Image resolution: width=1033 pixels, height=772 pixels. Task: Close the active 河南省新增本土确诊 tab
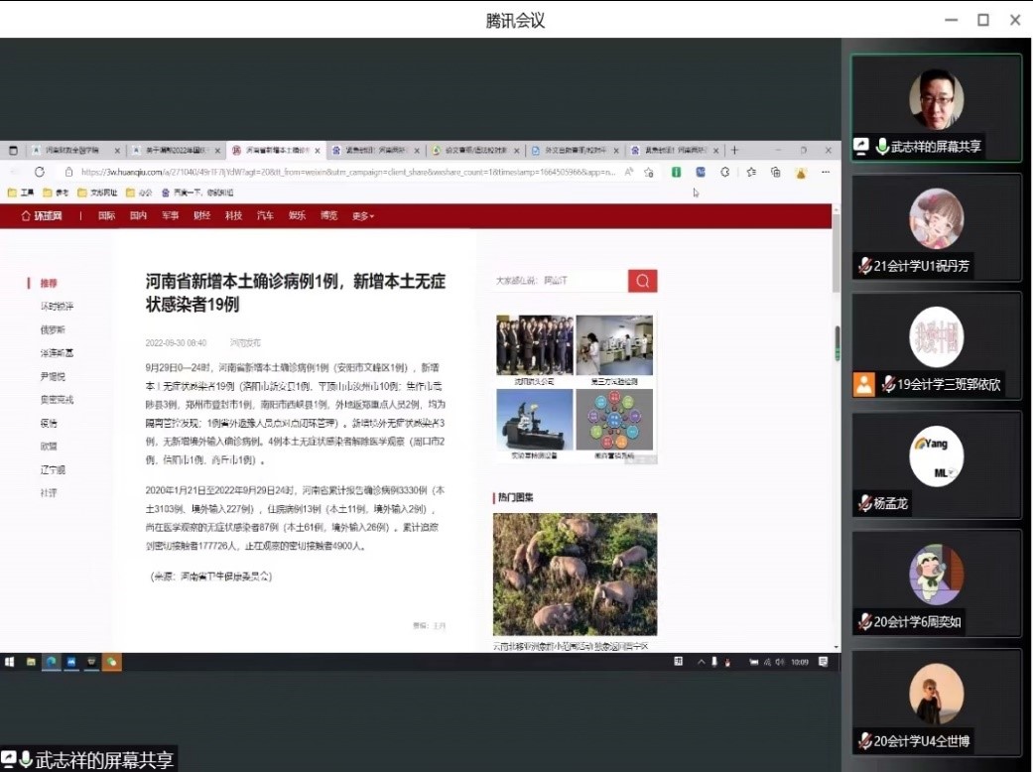318,151
